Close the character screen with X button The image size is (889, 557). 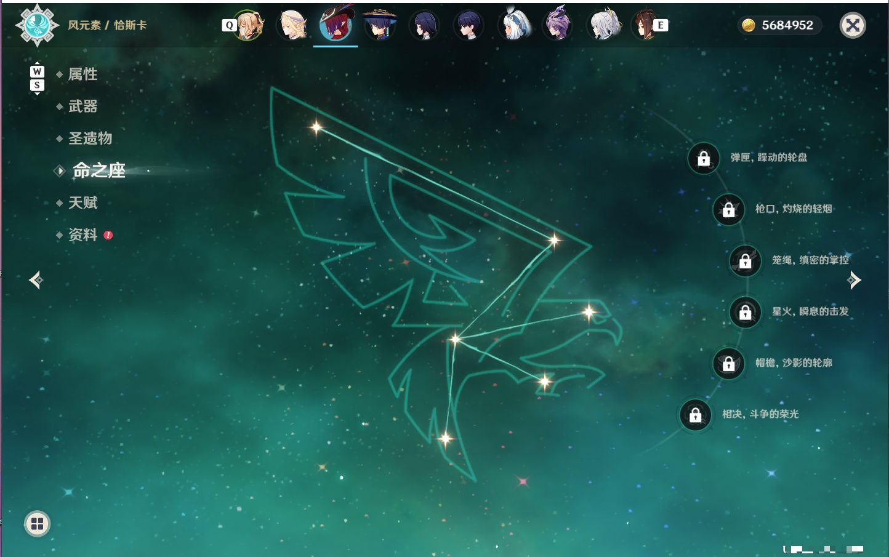[x=853, y=25]
